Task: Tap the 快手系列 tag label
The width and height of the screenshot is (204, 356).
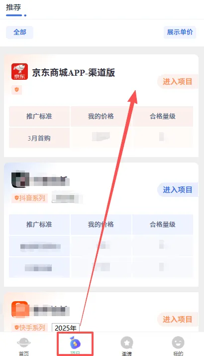Action: tap(30, 328)
